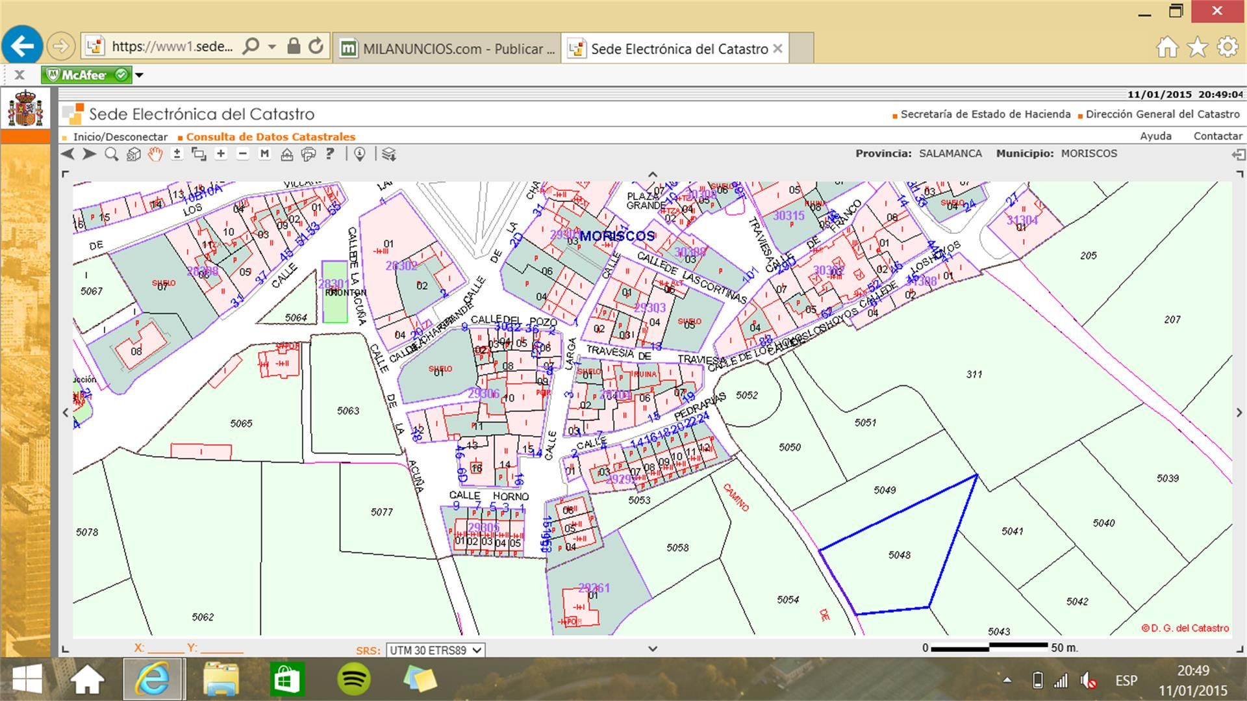
Task: Open Windows Start button
Action: 28,680
